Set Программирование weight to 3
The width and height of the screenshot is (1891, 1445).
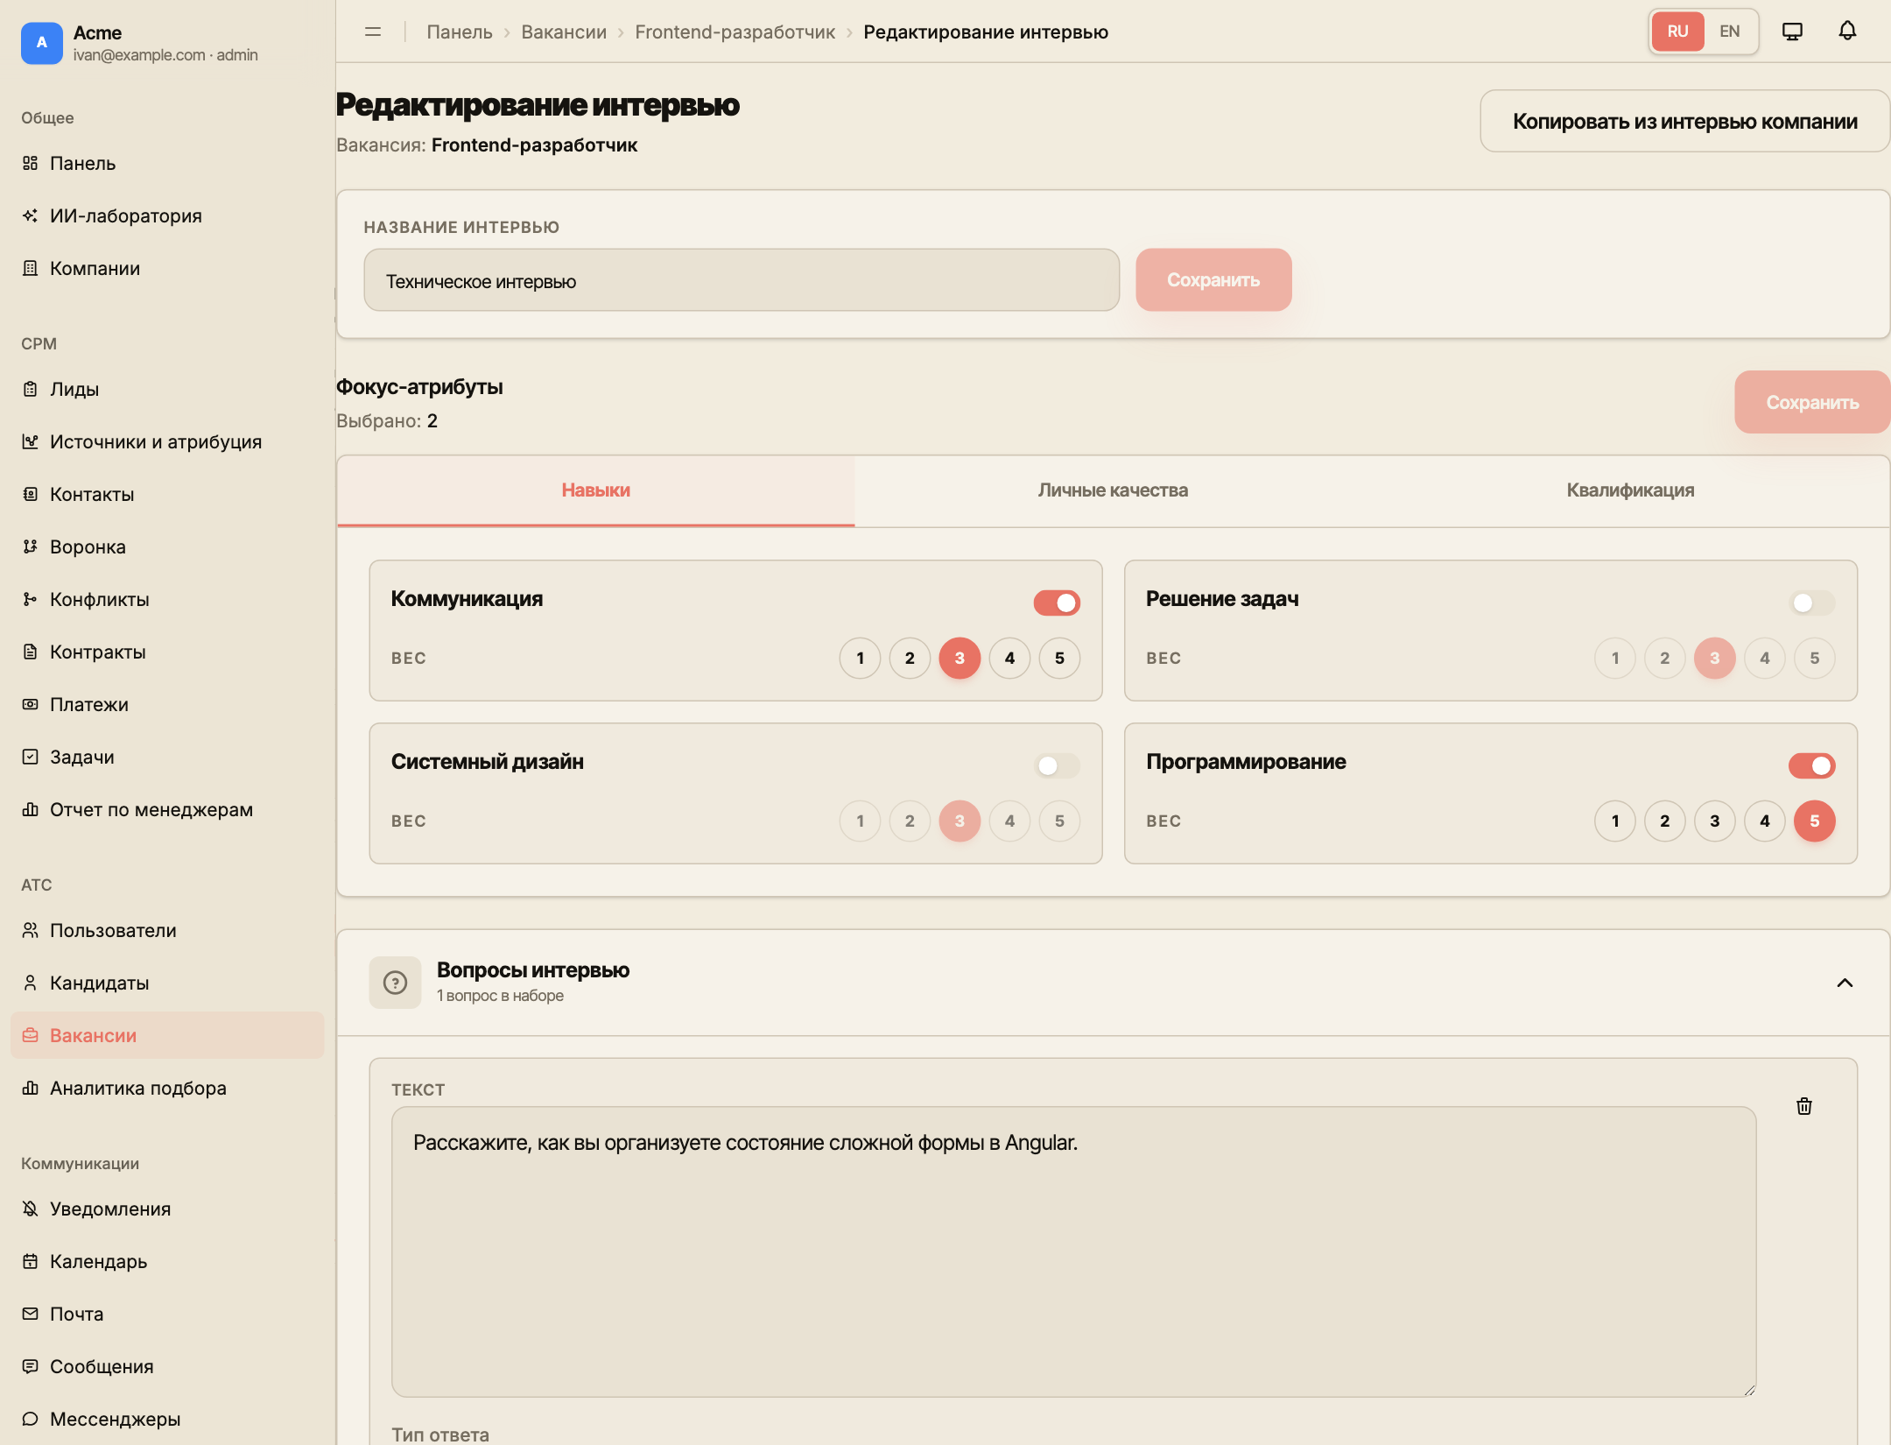point(1715,821)
